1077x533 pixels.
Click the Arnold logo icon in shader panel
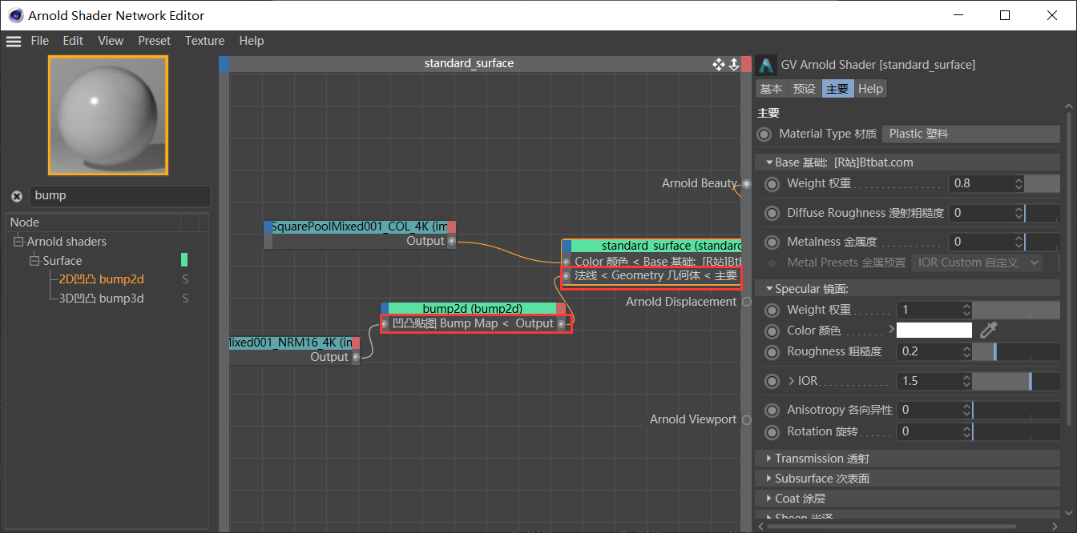[767, 65]
